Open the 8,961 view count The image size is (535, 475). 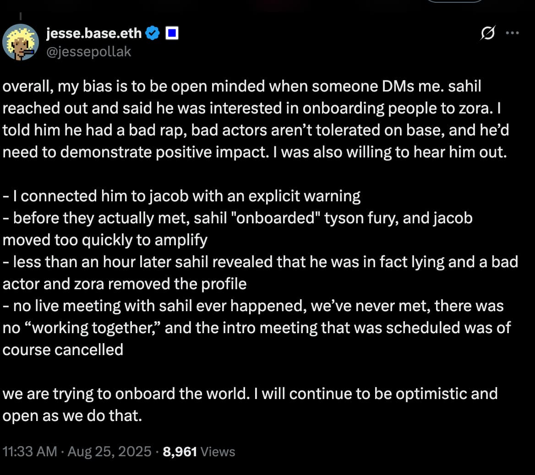pyautogui.click(x=180, y=452)
